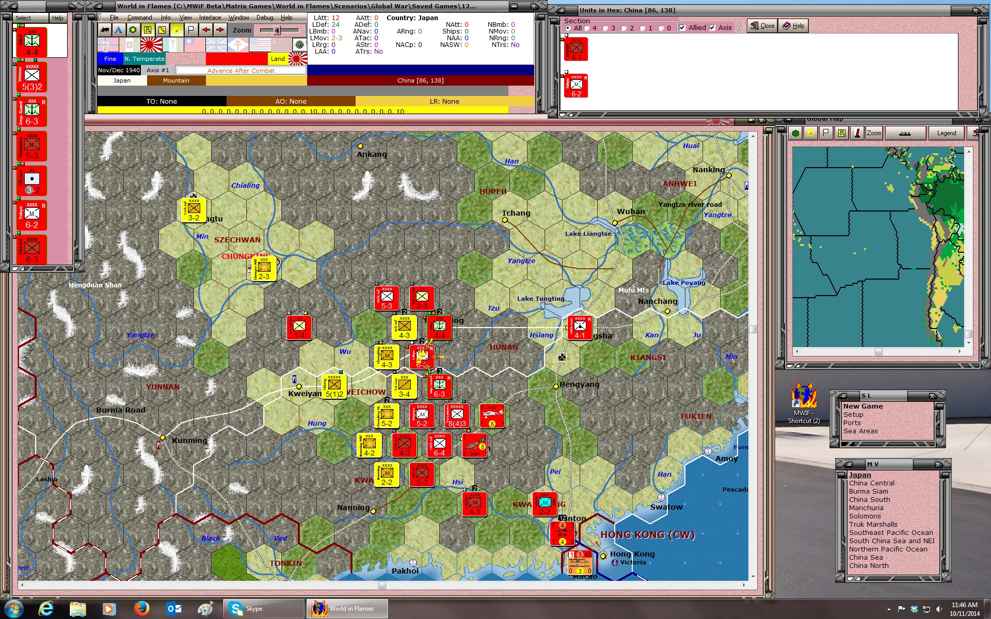Open the Legend from the Global Map panel
991x619 pixels.
(946, 133)
